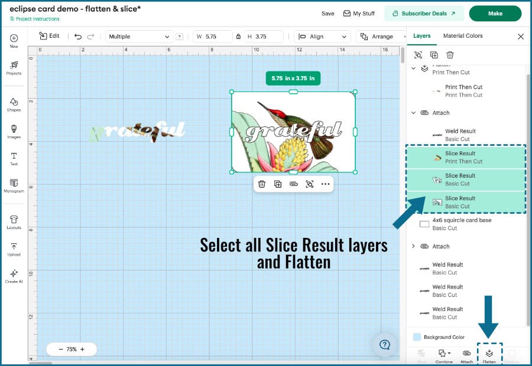The height and width of the screenshot is (366, 532).
Task: Zoom out with the minus button
Action: coord(61,349)
